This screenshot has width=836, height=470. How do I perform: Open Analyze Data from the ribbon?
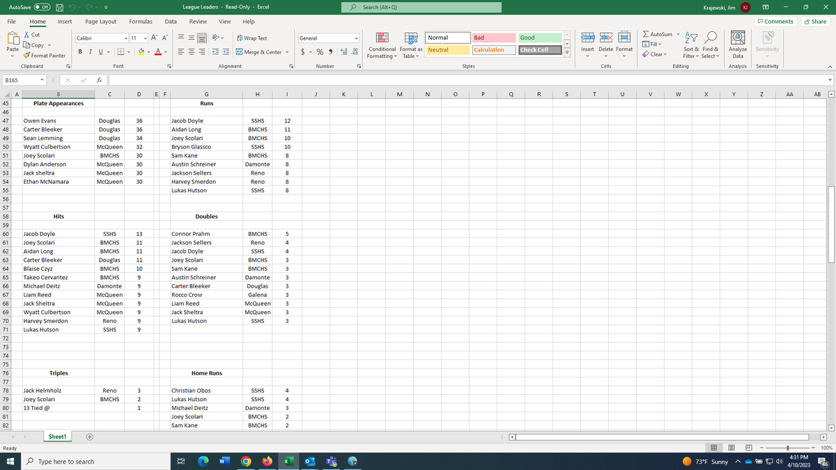tap(737, 45)
